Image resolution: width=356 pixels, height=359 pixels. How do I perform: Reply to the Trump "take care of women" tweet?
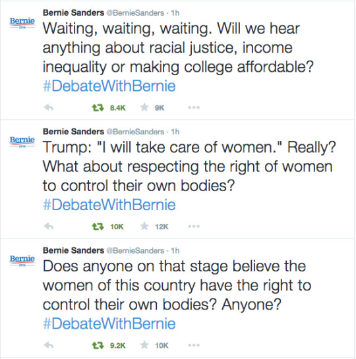[x=49, y=226]
